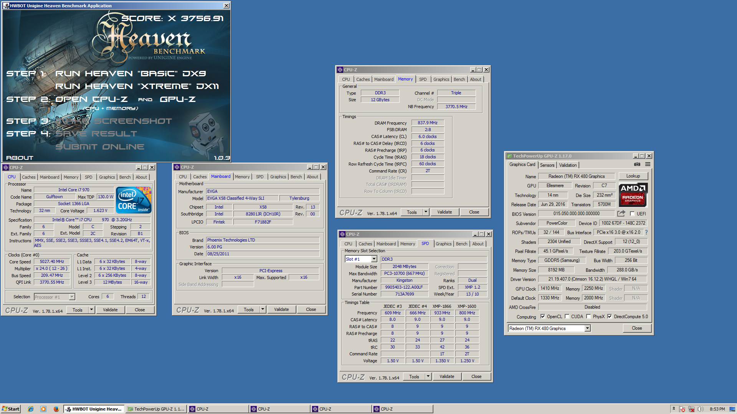Click the GPU-Z screenshot camera icon

637,164
